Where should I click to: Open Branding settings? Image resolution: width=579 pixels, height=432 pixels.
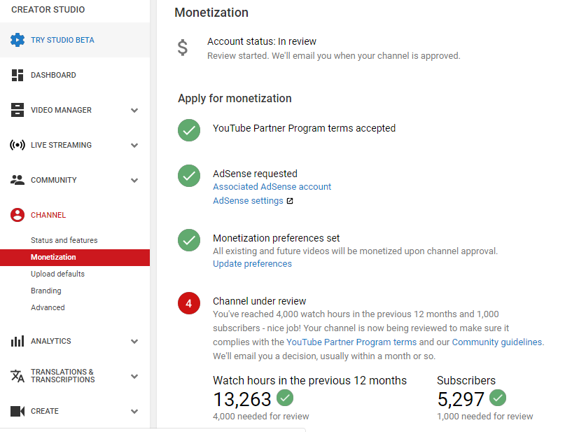click(x=46, y=291)
